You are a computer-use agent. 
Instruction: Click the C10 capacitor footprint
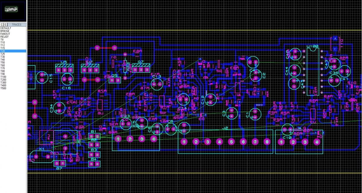tap(287, 130)
